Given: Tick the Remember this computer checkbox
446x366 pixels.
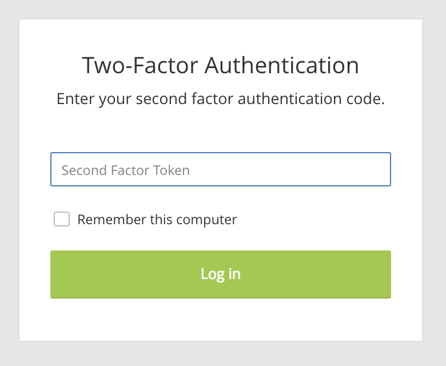Looking at the screenshot, I should pos(62,219).
